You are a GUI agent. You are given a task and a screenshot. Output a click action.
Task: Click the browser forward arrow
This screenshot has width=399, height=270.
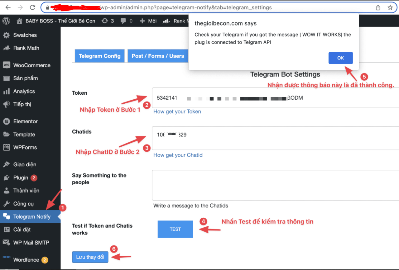tap(20, 7)
